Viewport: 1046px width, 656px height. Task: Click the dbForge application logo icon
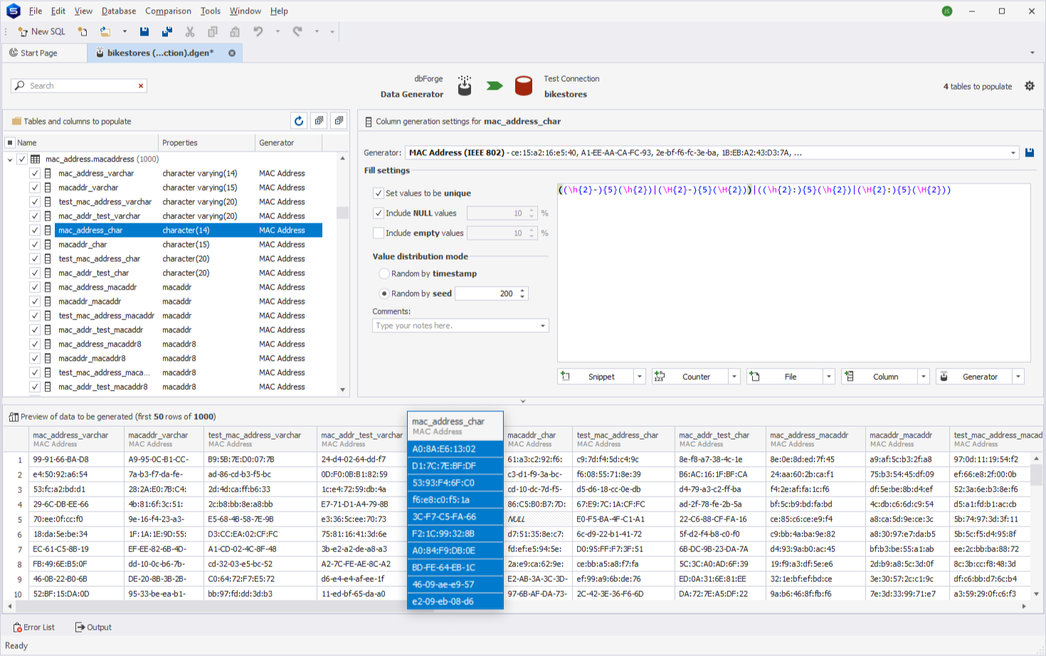13,11
